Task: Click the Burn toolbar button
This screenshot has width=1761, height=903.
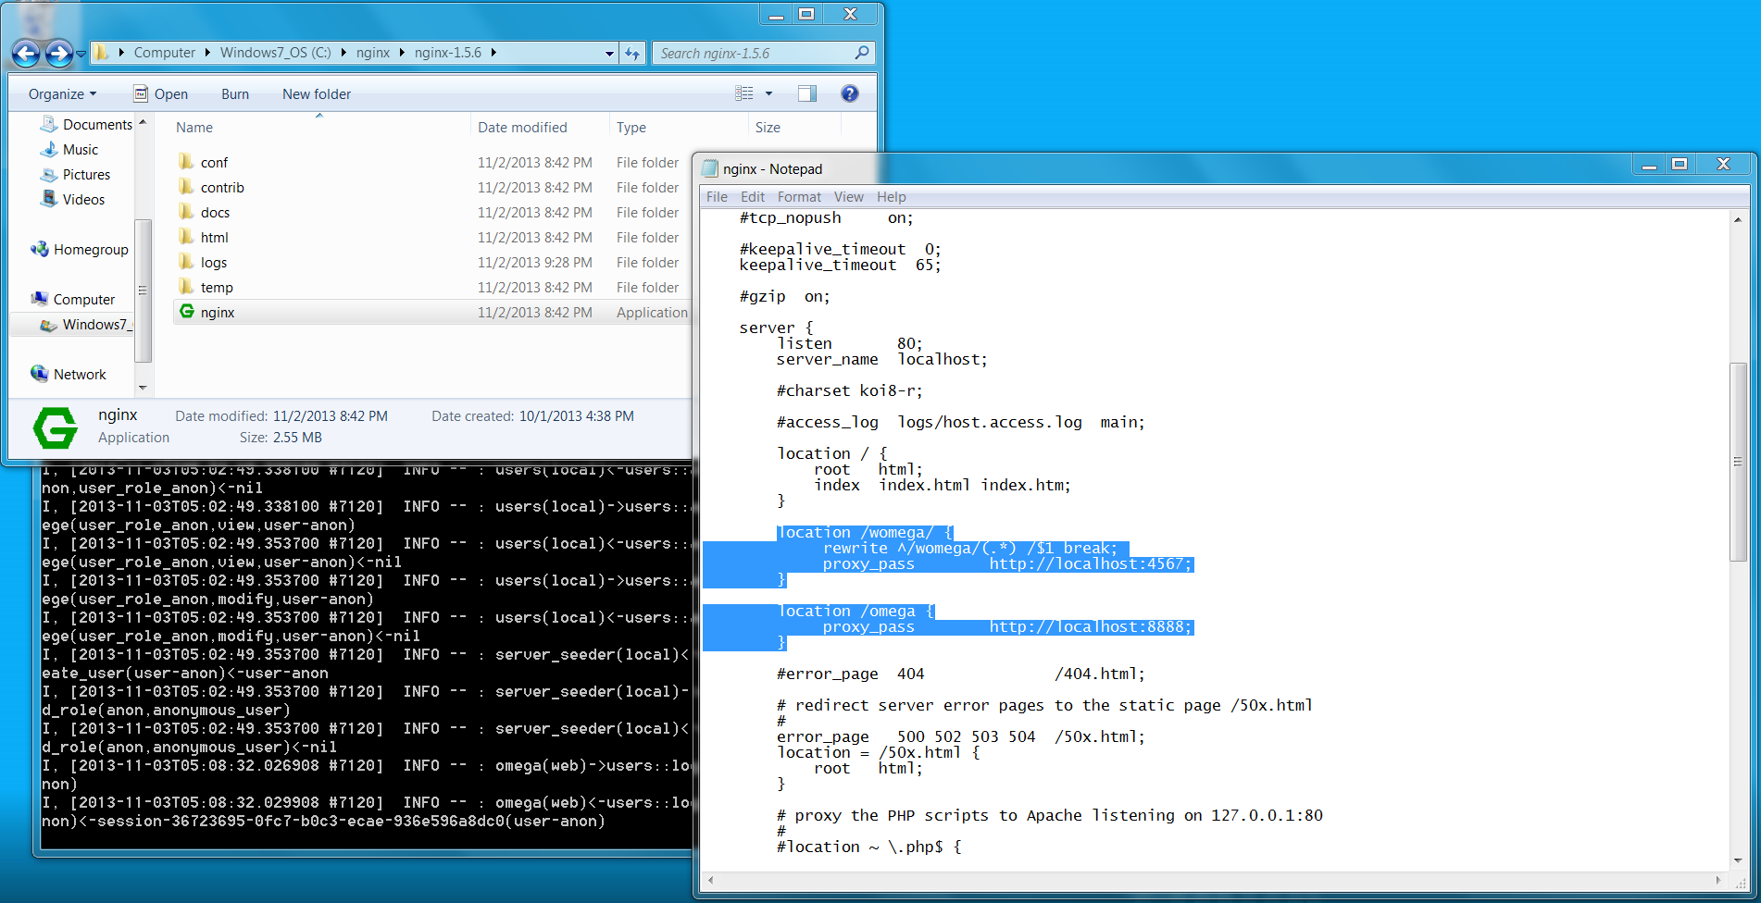Action: click(235, 93)
